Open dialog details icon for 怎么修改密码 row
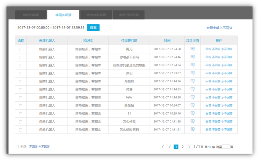The width and height of the screenshot is (259, 161). click(192, 129)
